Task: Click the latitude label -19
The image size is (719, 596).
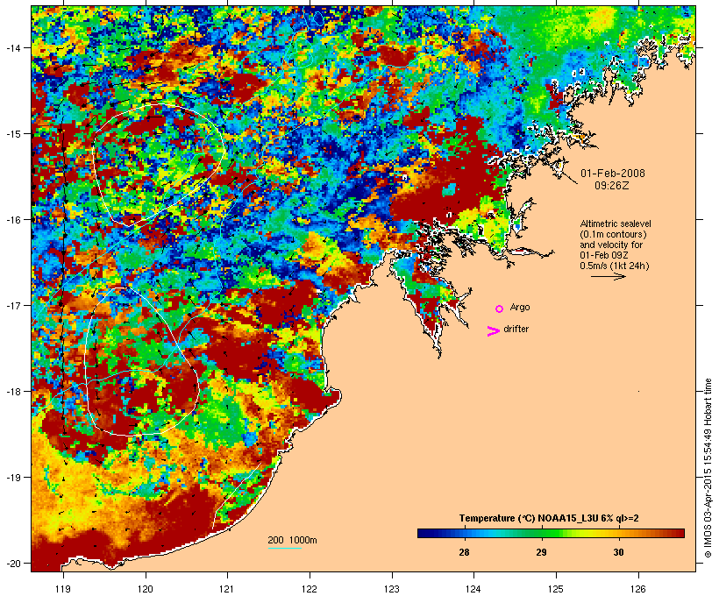Action: tap(12, 478)
